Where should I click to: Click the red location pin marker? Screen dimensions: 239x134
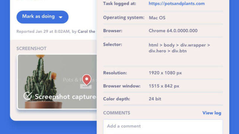(x=87, y=79)
